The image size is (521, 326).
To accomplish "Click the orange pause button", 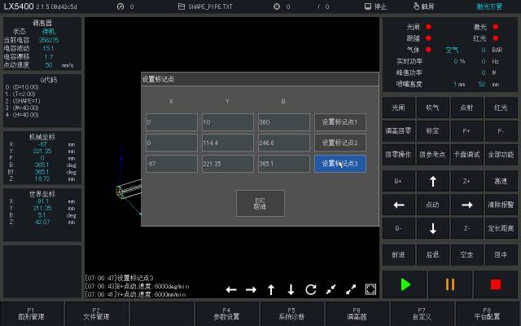I will click(450, 284).
